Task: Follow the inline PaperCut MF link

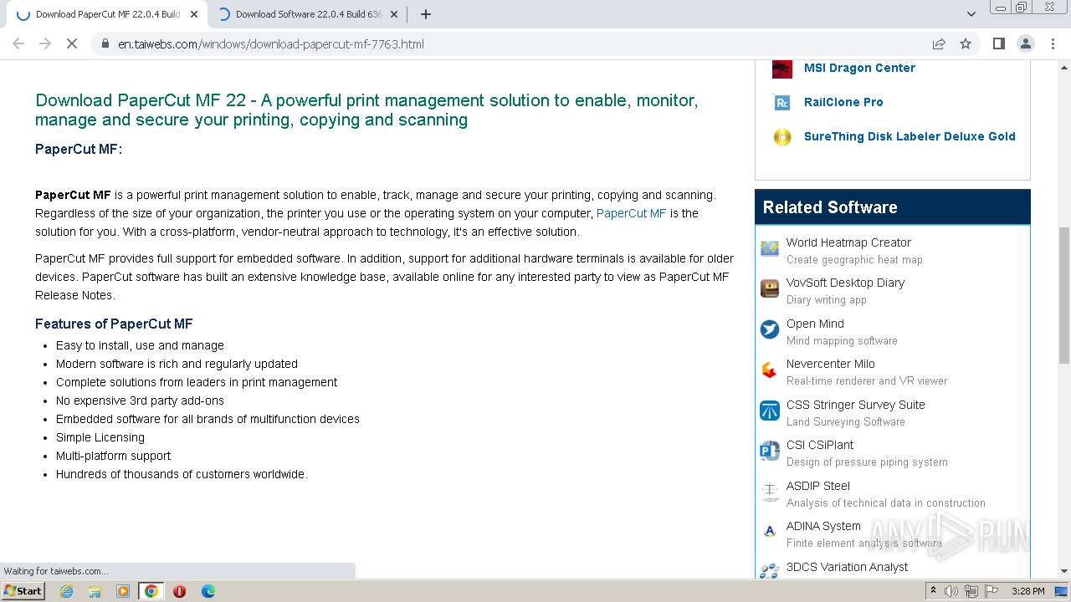Action: click(631, 213)
